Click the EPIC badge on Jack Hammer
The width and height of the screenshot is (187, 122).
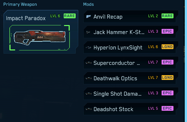click(167, 31)
